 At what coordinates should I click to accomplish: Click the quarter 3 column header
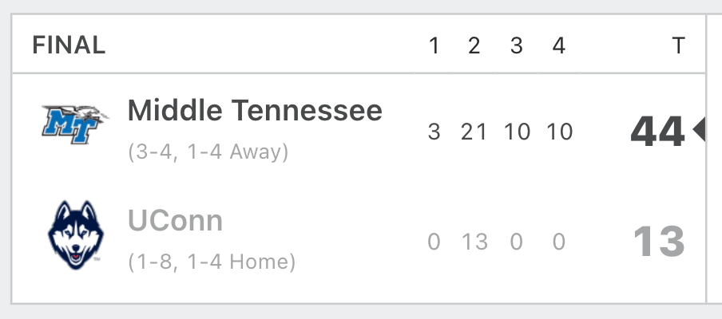click(517, 45)
